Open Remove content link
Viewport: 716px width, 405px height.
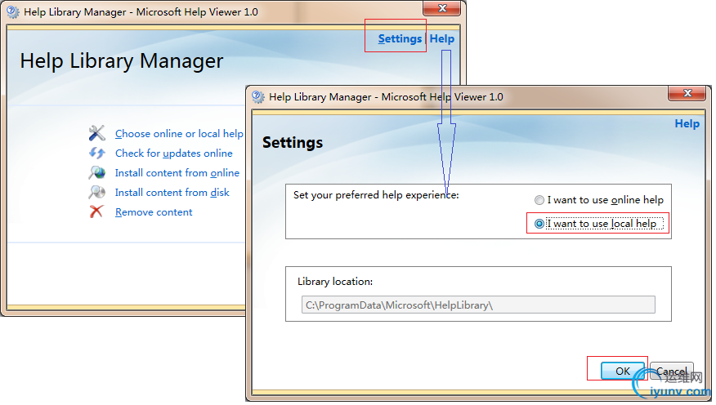pyautogui.click(x=154, y=212)
